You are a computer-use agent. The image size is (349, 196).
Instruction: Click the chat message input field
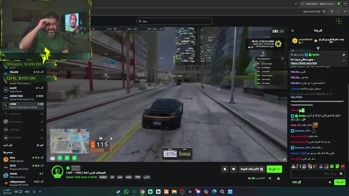point(318,174)
